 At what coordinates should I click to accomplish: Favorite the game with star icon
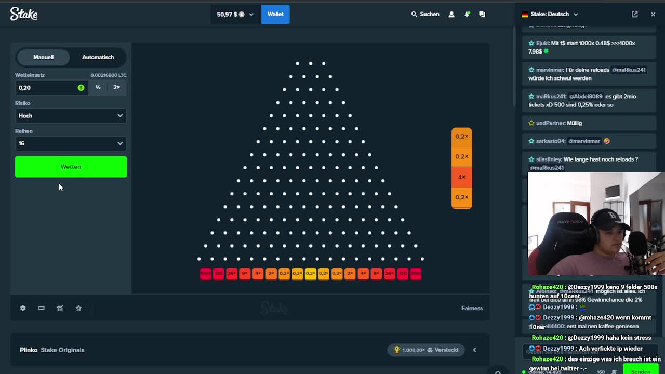tap(78, 308)
